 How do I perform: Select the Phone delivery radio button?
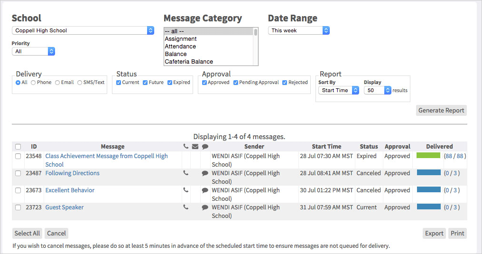[x=33, y=83]
